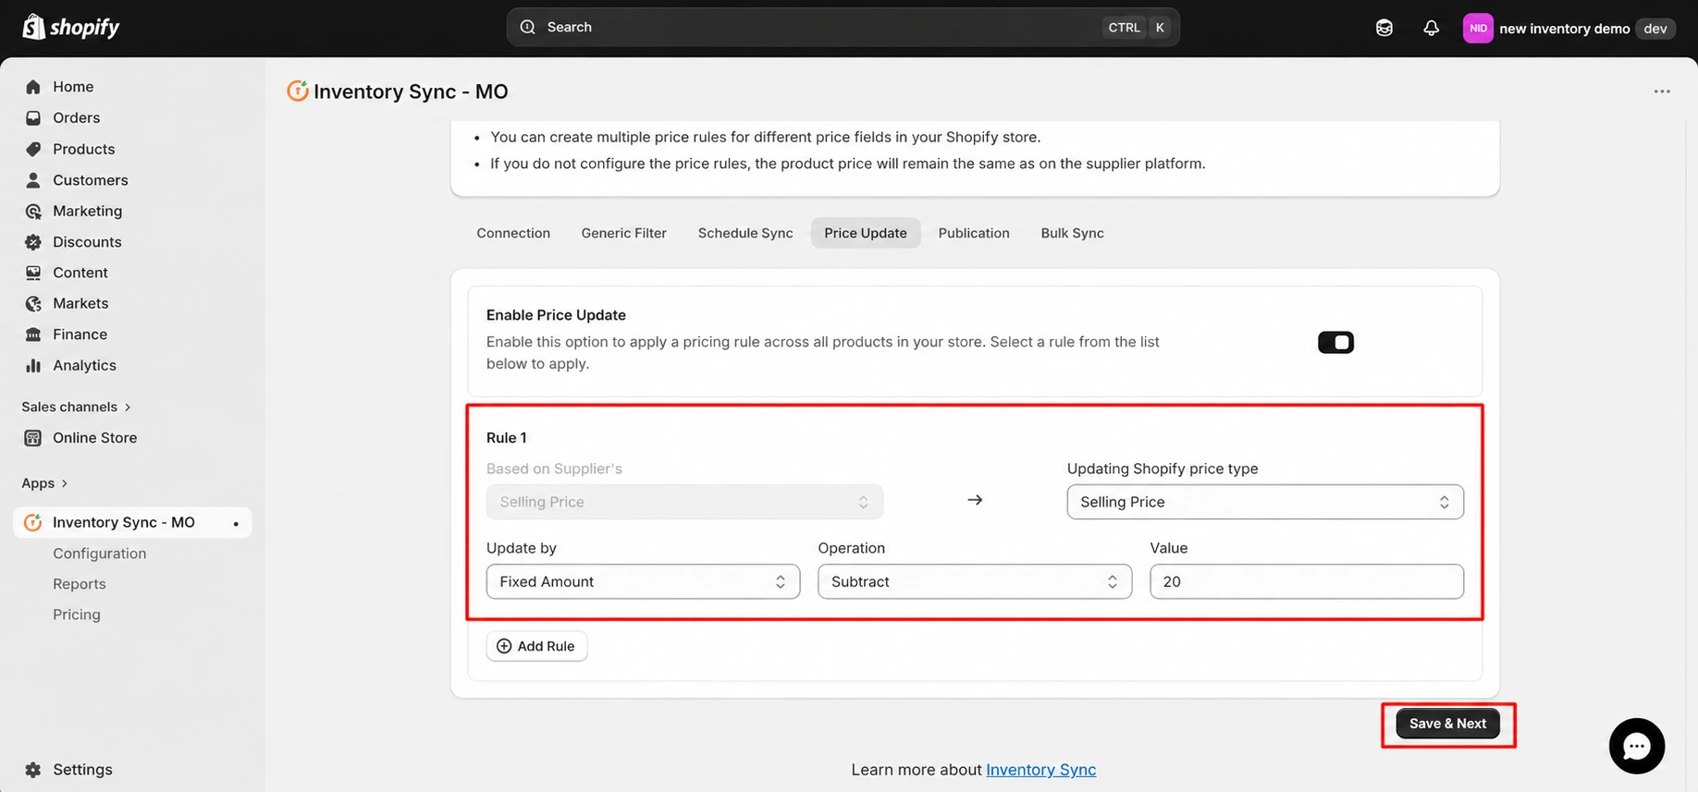Click the dev badge in top bar

pos(1655,28)
